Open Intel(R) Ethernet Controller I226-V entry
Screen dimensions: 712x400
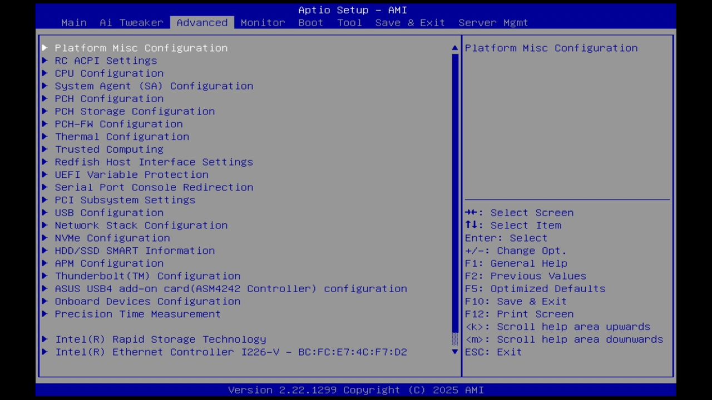pyautogui.click(x=231, y=352)
